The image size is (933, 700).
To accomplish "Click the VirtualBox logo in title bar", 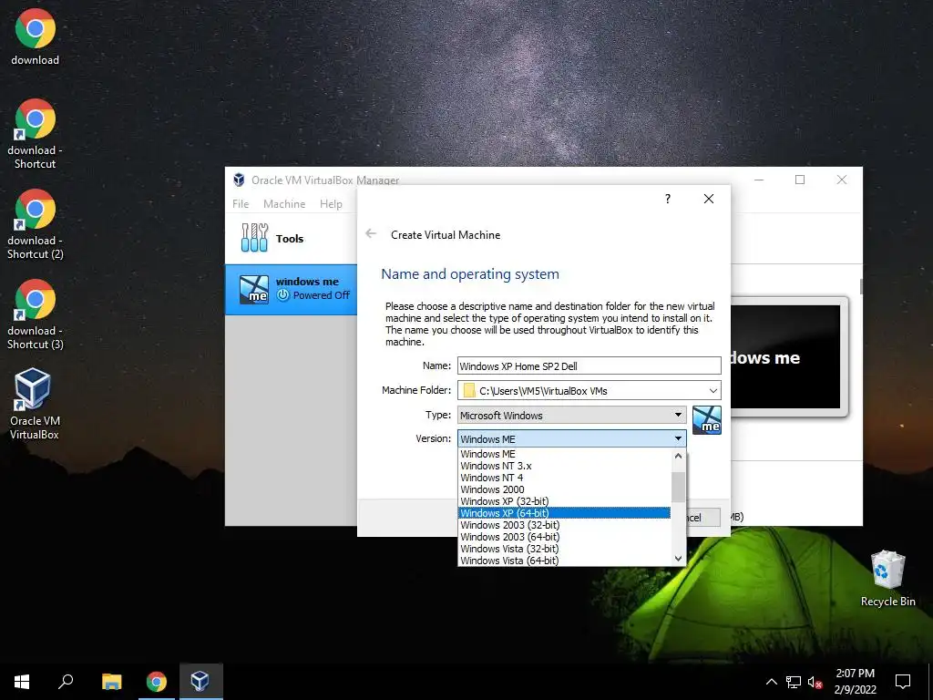I will [239, 180].
